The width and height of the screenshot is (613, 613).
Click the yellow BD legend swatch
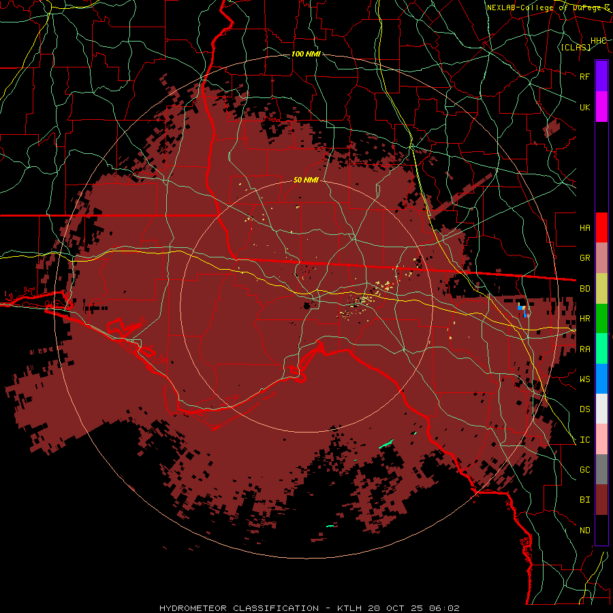point(601,289)
